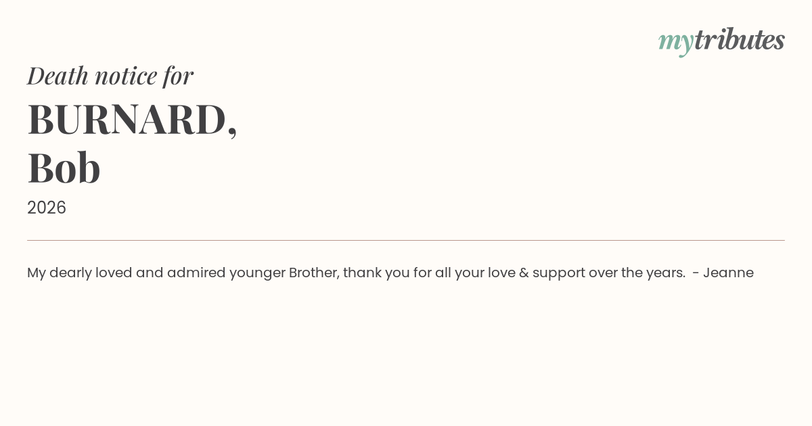Image resolution: width=812 pixels, height=426 pixels.
Task: Select the "Death notice for" heading
Action: [110, 76]
